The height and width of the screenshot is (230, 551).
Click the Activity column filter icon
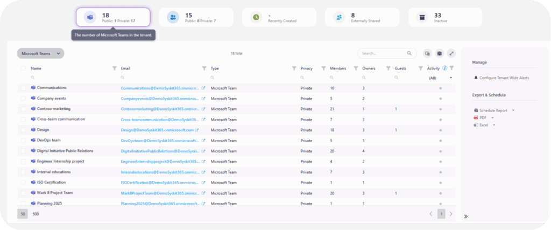click(451, 68)
